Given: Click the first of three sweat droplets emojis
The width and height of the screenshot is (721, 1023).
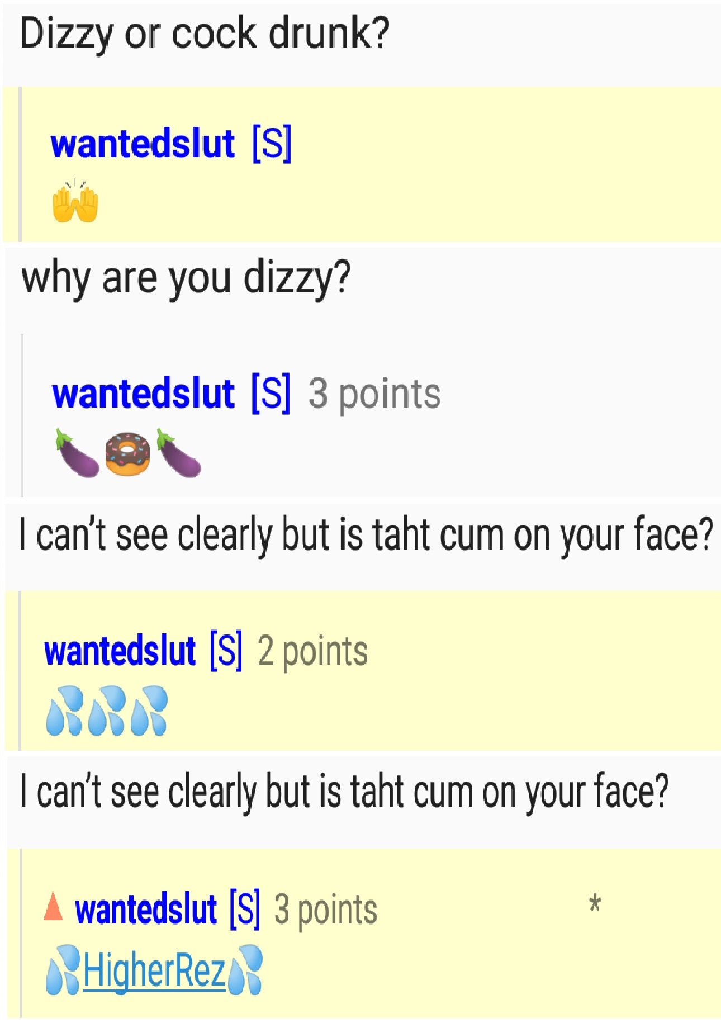Looking at the screenshot, I should pos(64,710).
